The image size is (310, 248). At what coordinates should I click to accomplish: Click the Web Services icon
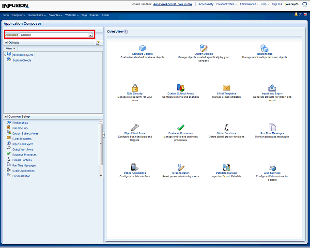click(x=272, y=168)
